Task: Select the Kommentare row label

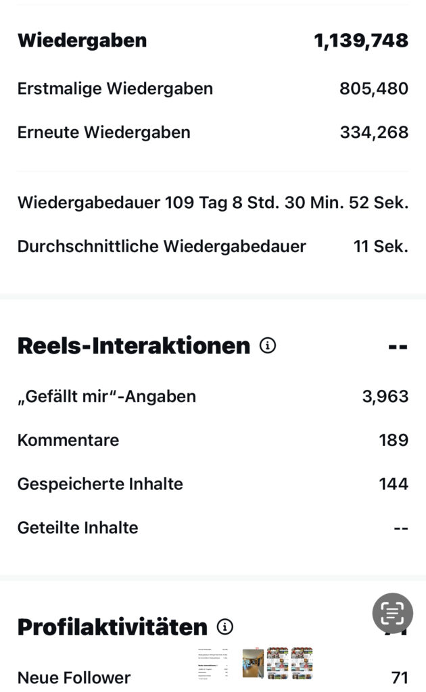Action: tap(68, 440)
